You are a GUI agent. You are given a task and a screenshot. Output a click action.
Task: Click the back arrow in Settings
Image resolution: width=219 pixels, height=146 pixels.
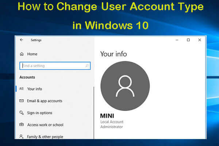point(22,40)
